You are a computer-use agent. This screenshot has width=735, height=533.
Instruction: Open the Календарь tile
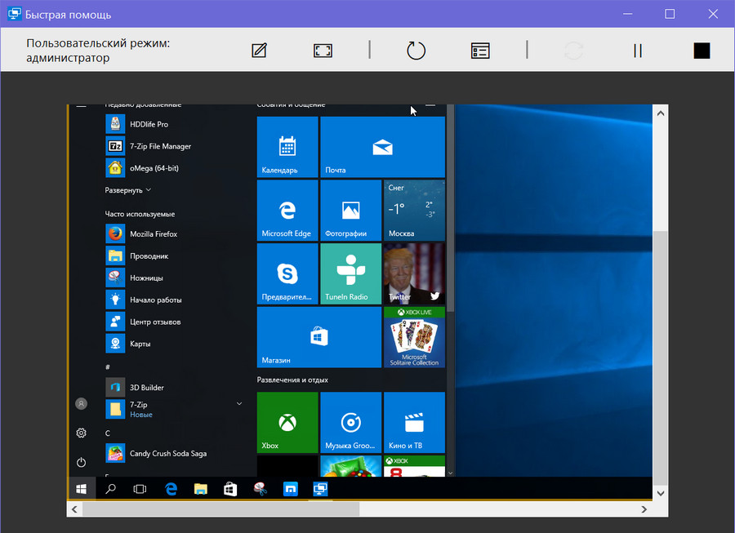pos(287,147)
